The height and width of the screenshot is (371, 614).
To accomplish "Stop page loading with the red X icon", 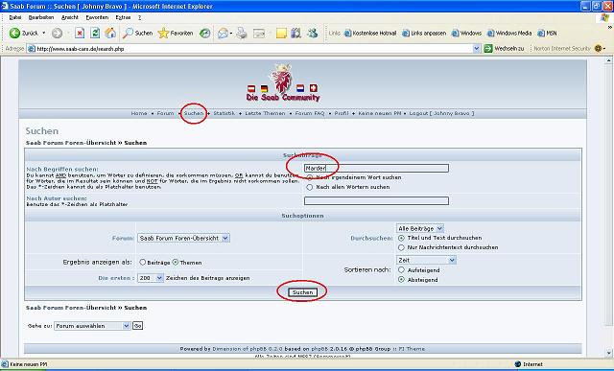I will point(80,34).
